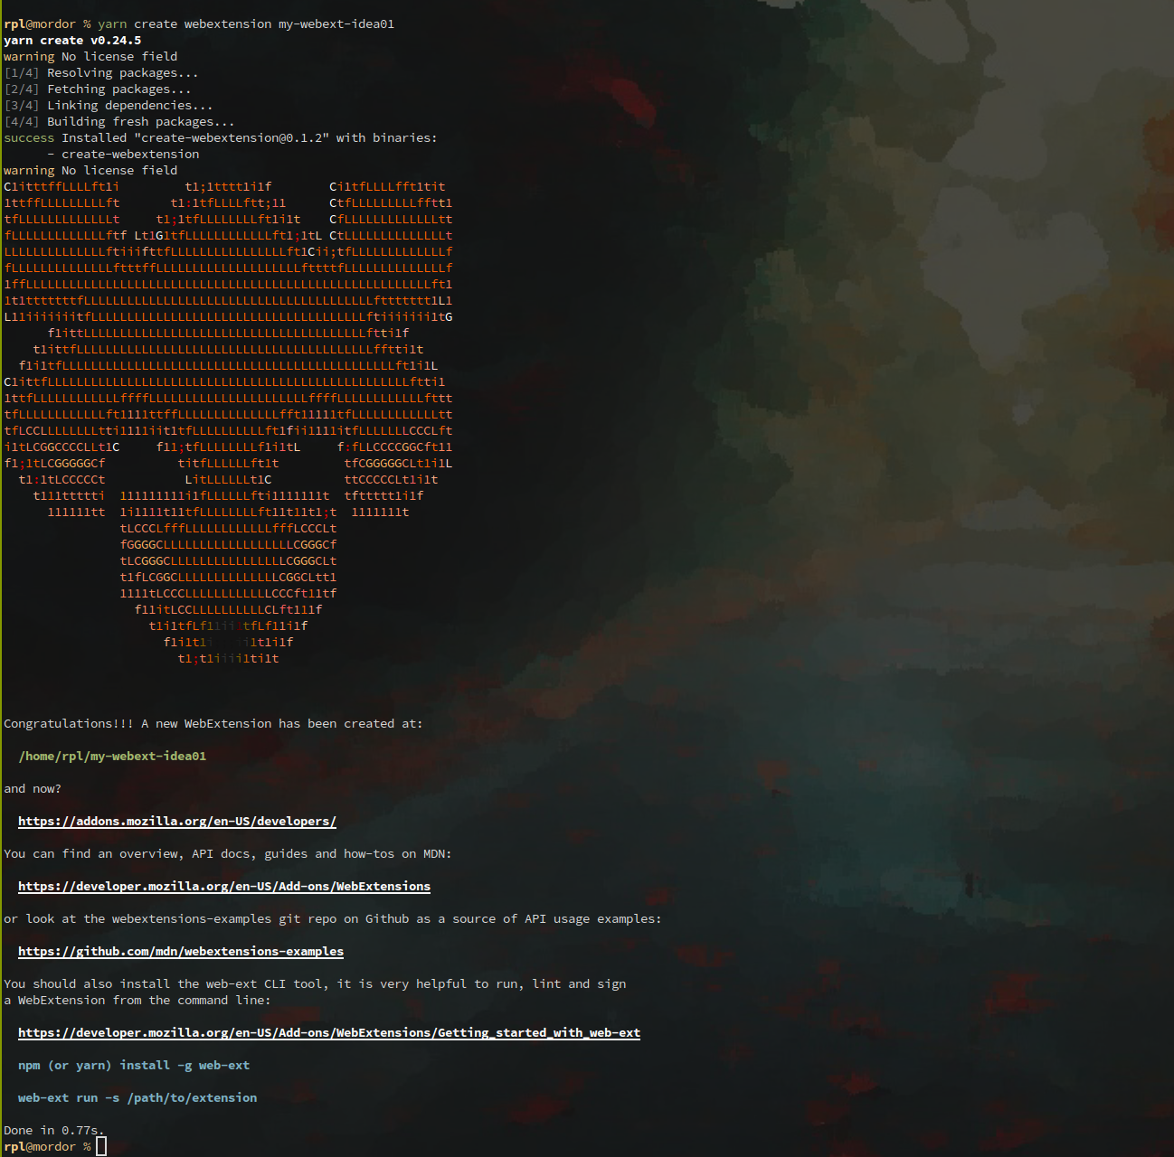1174x1157 pixels.
Task: Click the "yarn create webextension my-webext-idea01" command
Action: click(245, 24)
